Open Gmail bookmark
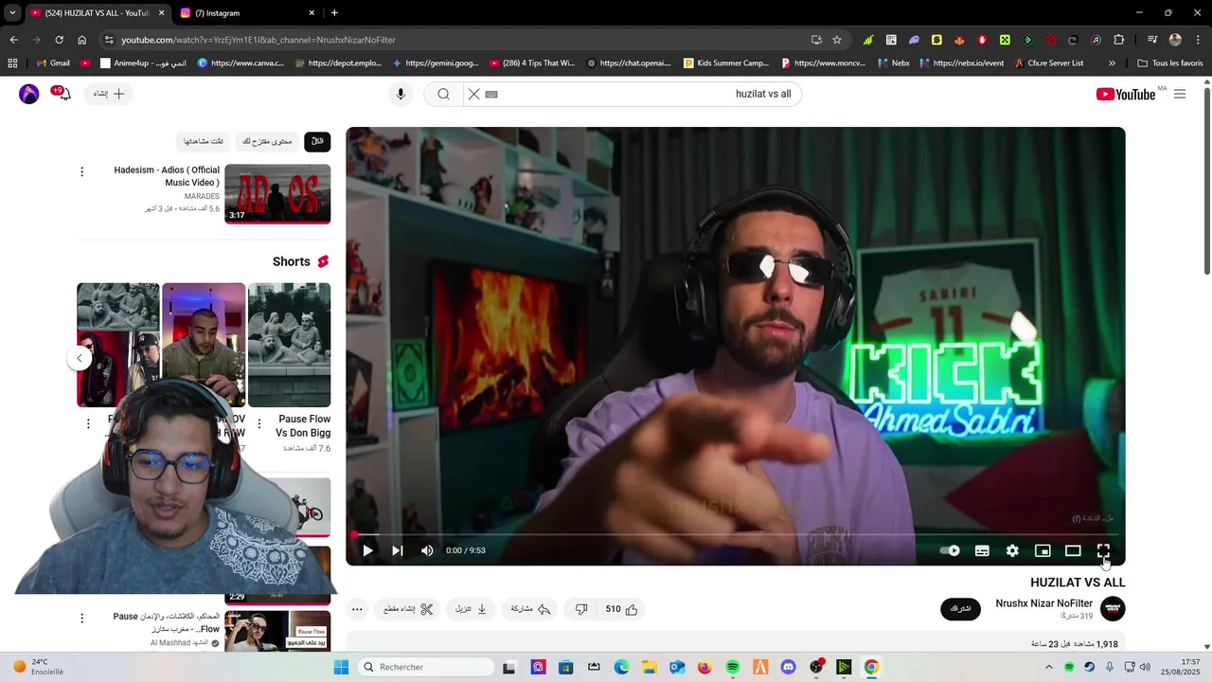1212x682 pixels. [x=53, y=63]
